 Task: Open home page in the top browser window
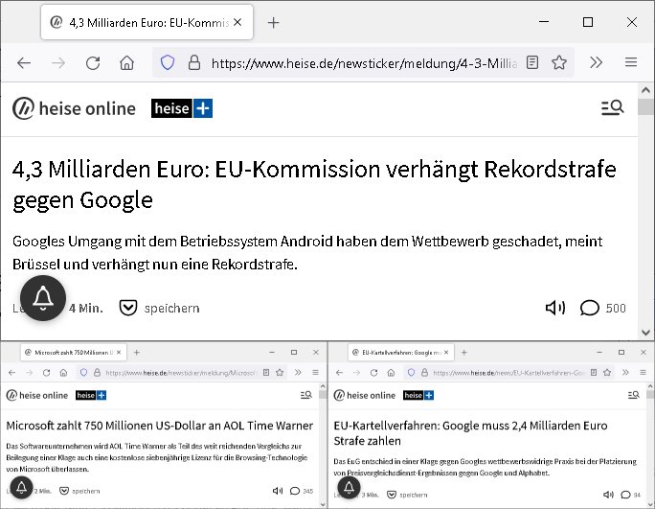coord(126,62)
